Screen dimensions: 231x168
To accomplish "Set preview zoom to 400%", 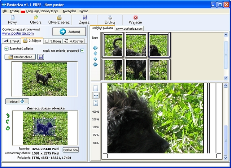I will (96, 112).
